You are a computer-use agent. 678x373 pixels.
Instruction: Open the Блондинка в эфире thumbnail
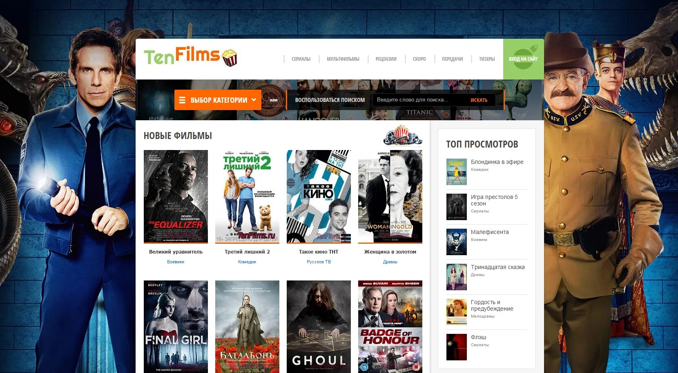pos(457,172)
